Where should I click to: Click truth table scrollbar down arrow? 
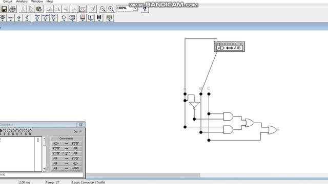point(44,169)
